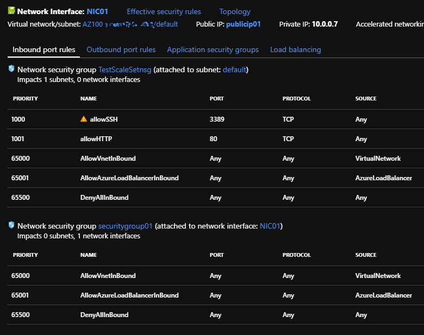This screenshot has width=424, height=335.
Task: Switch to the Outbound port rules tab
Action: coord(121,49)
